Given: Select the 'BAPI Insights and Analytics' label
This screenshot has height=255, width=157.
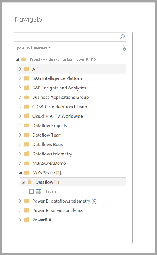Looking at the screenshot, I should pos(59,88).
